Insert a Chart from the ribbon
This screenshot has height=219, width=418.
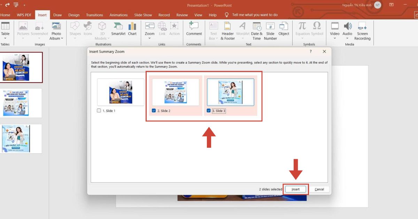[132, 29]
